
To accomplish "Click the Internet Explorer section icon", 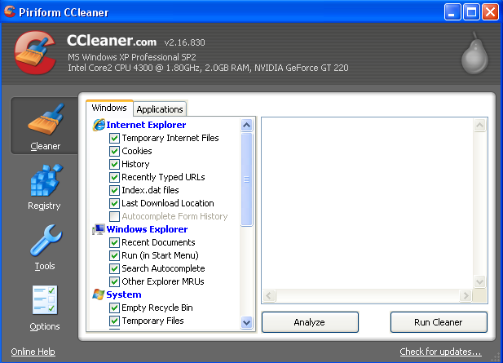I will point(99,125).
